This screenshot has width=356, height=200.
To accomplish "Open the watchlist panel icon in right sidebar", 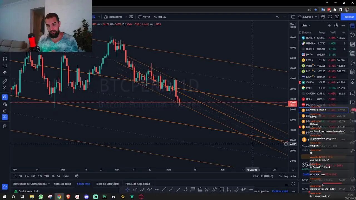I will tap(352, 26).
